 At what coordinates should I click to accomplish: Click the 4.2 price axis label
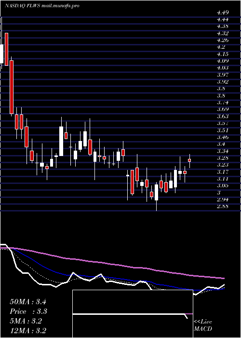tap(221, 47)
